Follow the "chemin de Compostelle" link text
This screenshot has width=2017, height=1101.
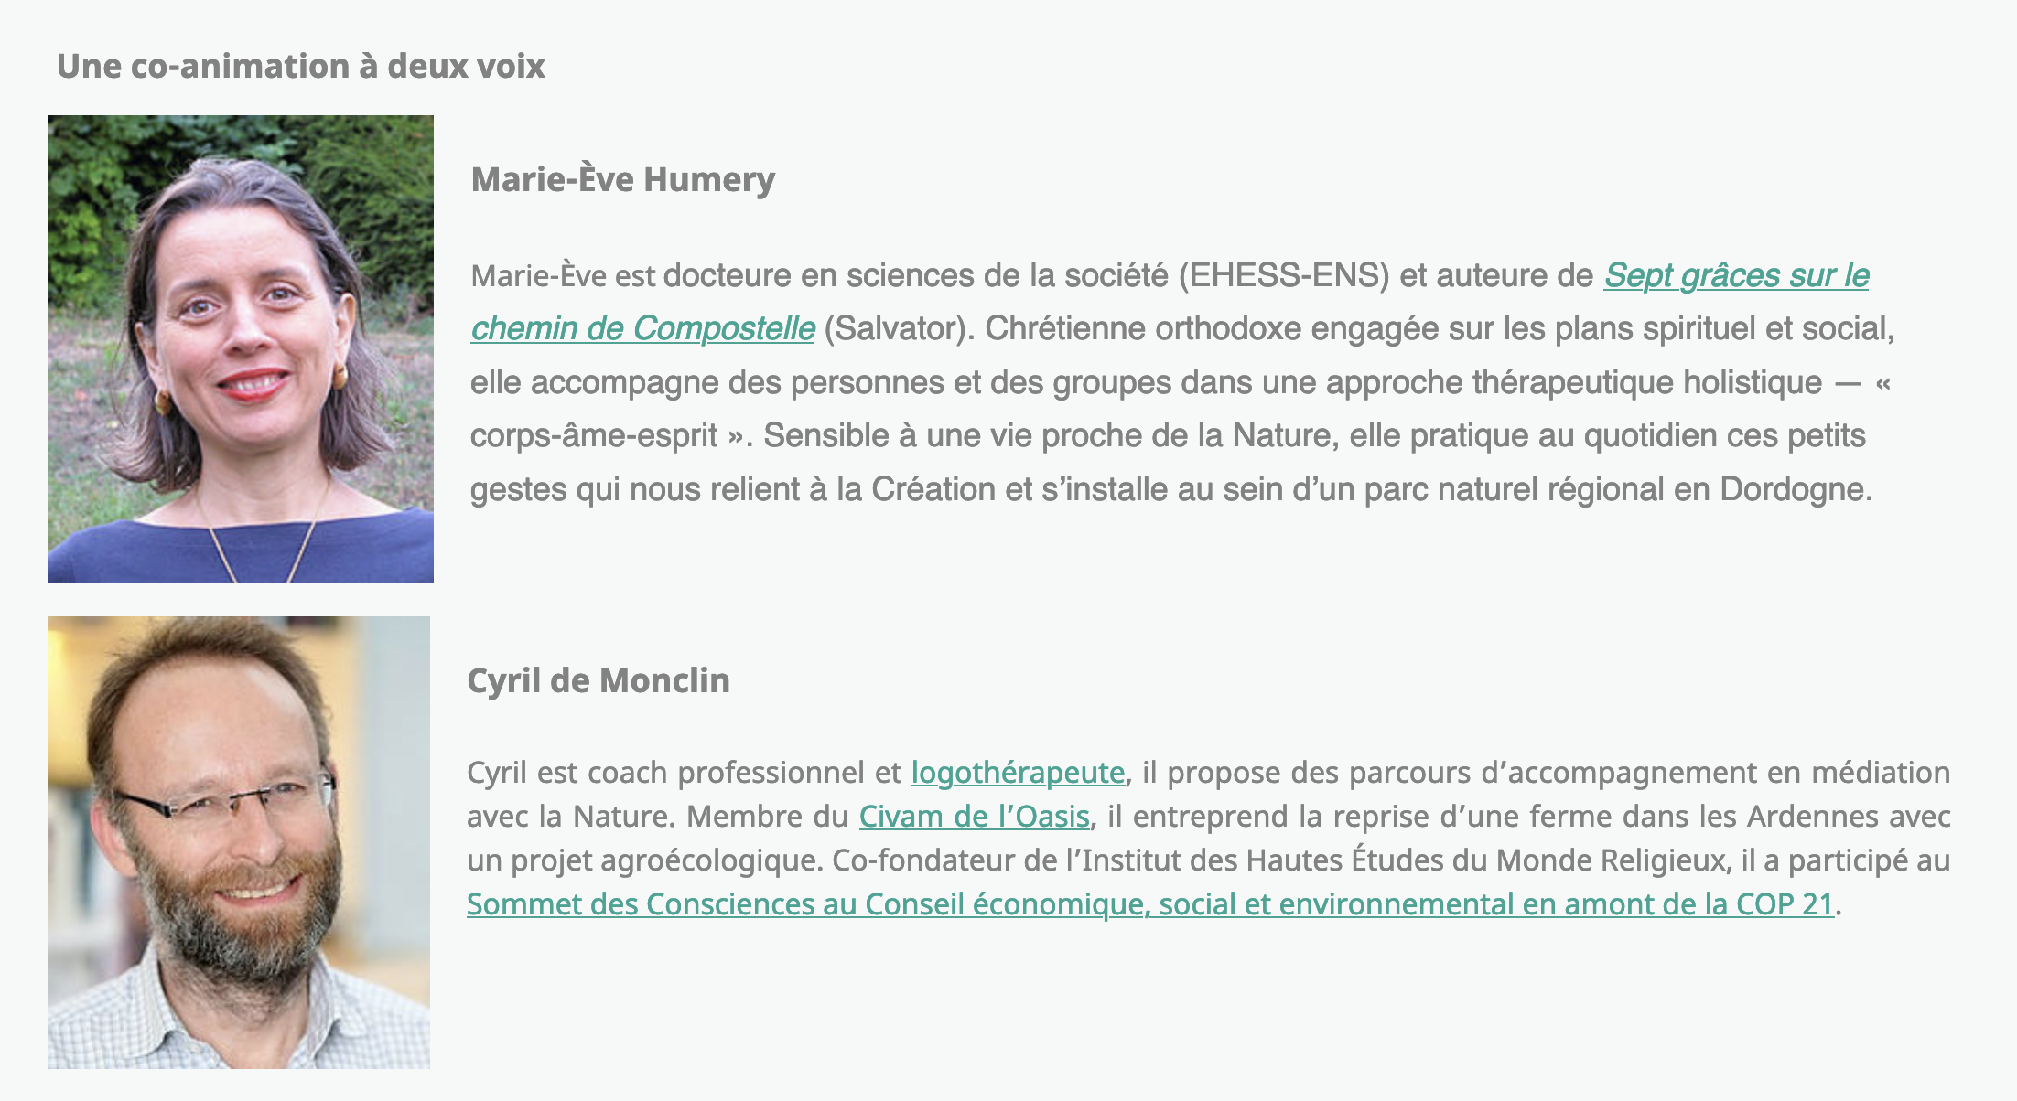[642, 328]
